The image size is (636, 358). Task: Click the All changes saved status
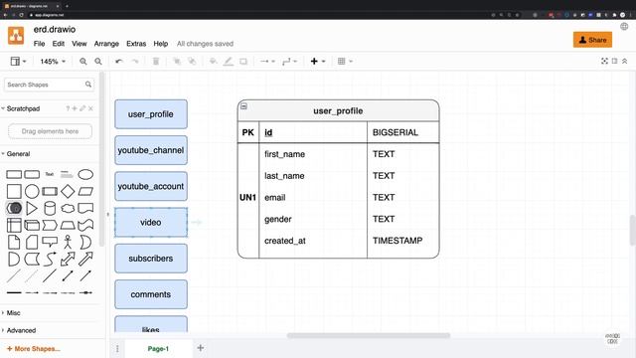pos(205,44)
